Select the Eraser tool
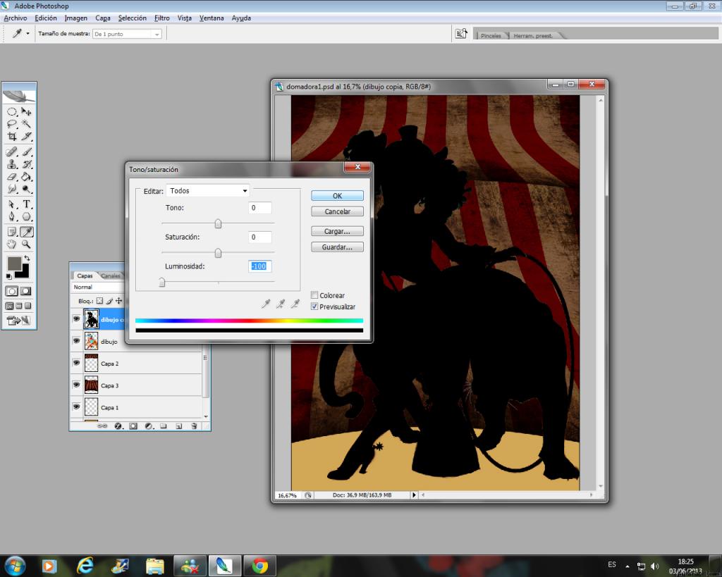 (x=12, y=177)
